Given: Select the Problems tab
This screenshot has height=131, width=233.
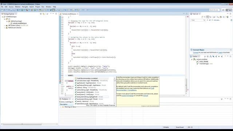Looking at the screenshot, I should coord(65,99).
